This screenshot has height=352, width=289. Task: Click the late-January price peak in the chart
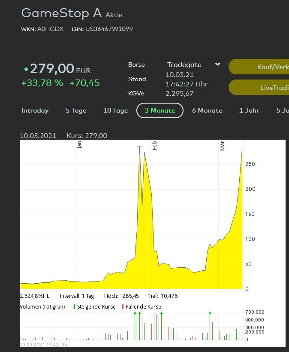coord(139,147)
